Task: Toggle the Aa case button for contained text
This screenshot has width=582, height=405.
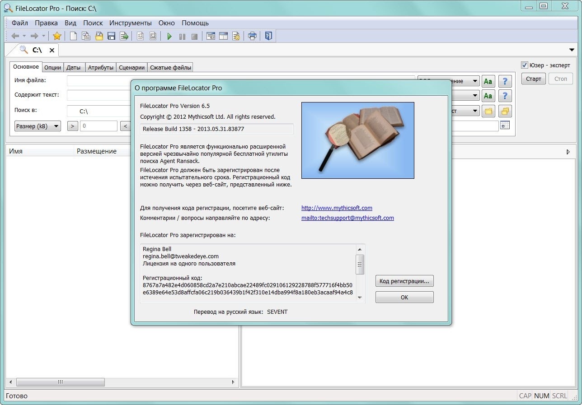Action: (488, 96)
